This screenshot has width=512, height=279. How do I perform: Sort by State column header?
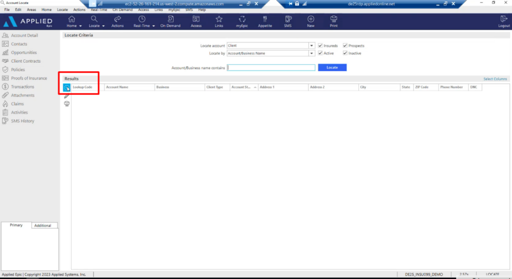tap(406, 87)
